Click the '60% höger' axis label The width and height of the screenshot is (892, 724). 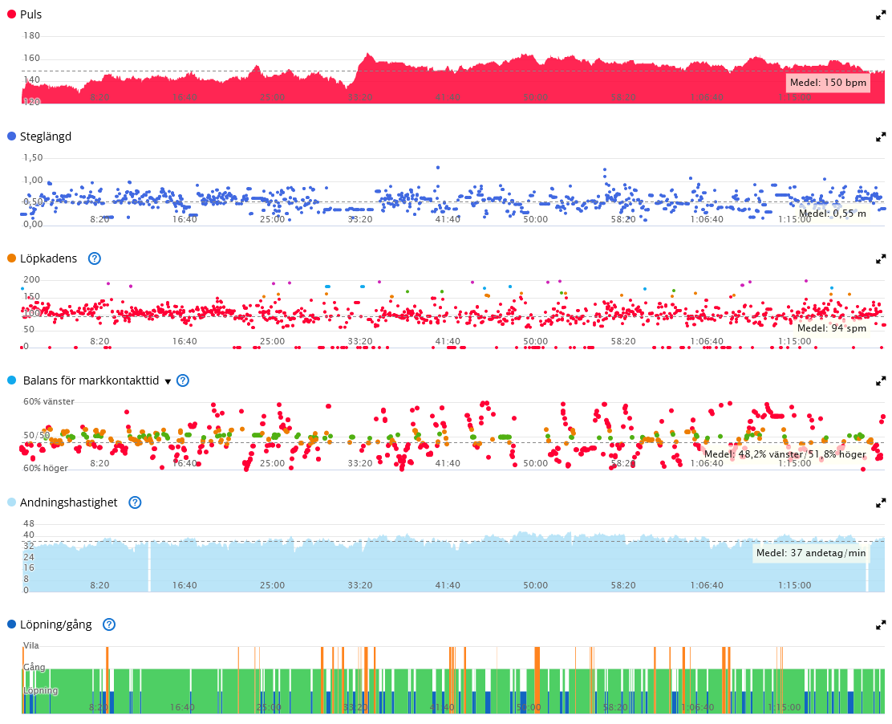click(46, 468)
